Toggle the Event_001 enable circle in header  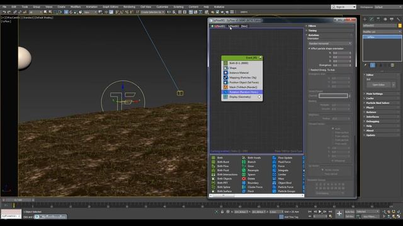pos(260,58)
